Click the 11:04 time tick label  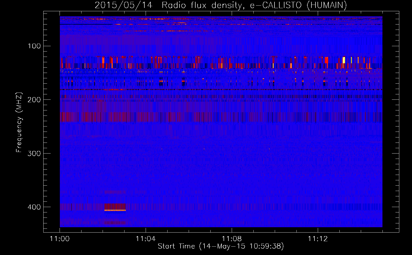click(146, 239)
